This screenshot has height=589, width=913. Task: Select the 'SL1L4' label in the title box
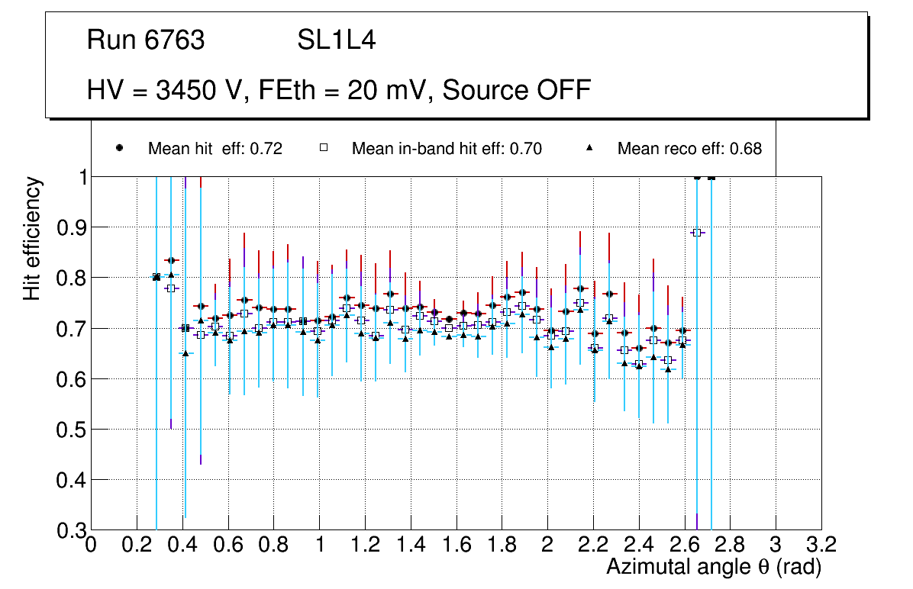coord(336,40)
